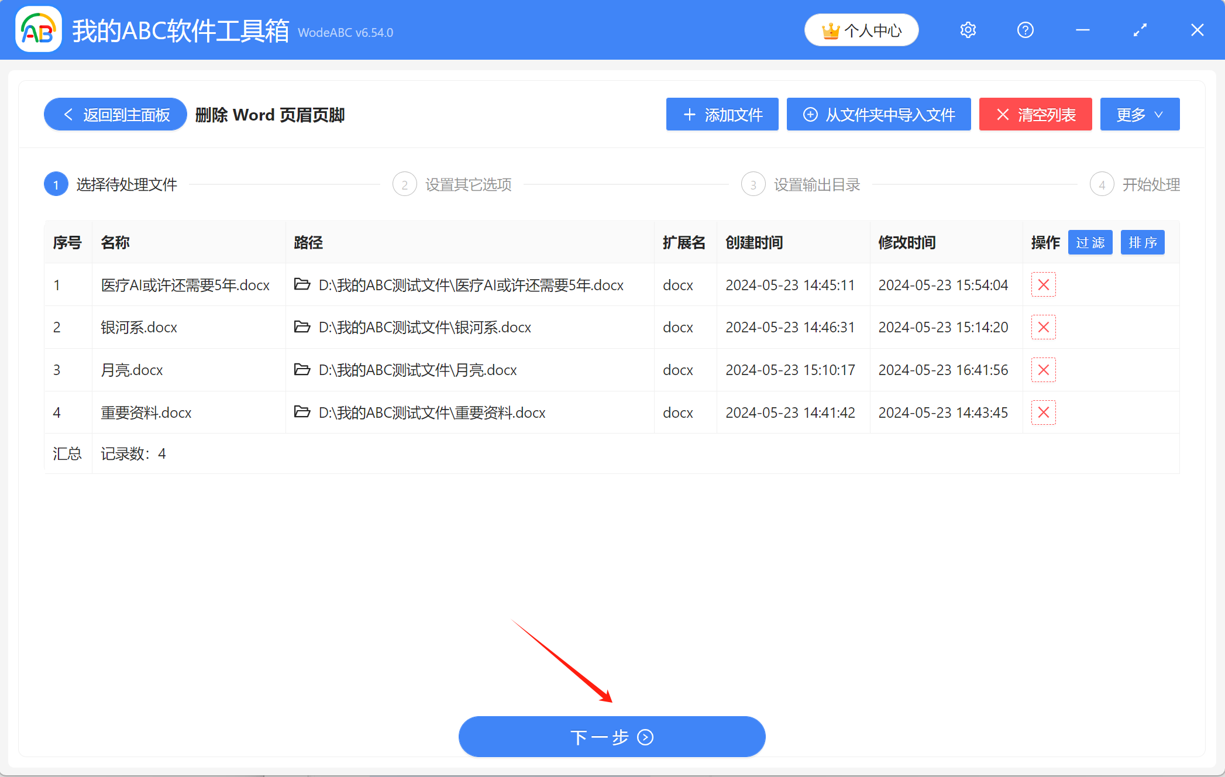Open the 排序 sorting option

1143,242
